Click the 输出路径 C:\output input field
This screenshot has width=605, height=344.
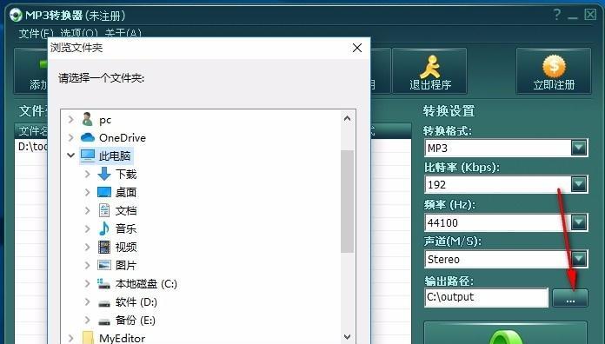point(486,297)
